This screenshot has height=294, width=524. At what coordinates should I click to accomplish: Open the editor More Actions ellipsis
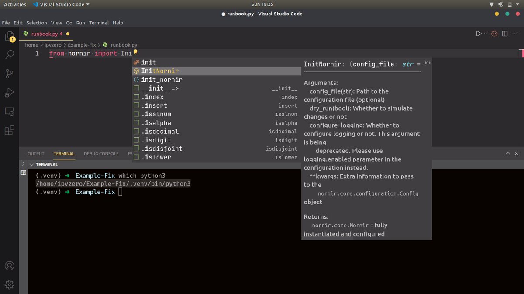click(515, 34)
